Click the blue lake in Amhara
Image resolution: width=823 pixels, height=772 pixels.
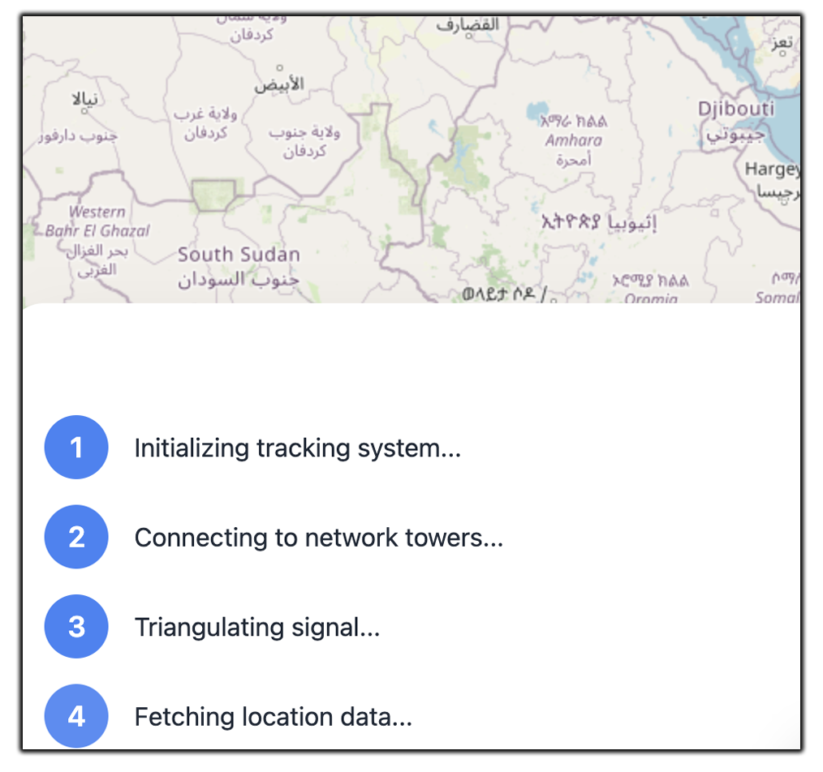537,109
